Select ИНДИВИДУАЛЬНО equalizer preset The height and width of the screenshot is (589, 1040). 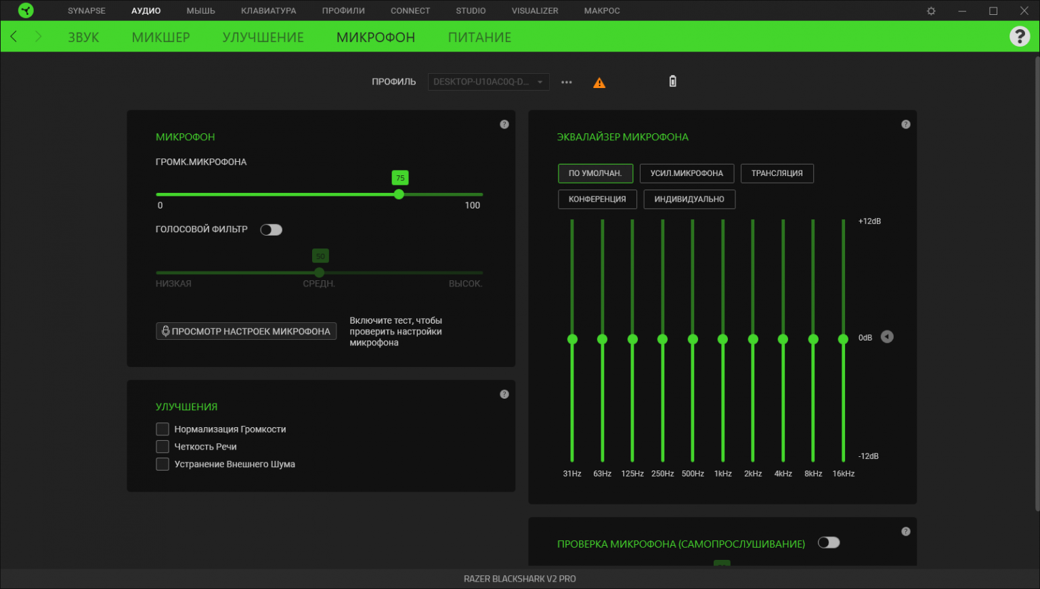pyautogui.click(x=689, y=199)
